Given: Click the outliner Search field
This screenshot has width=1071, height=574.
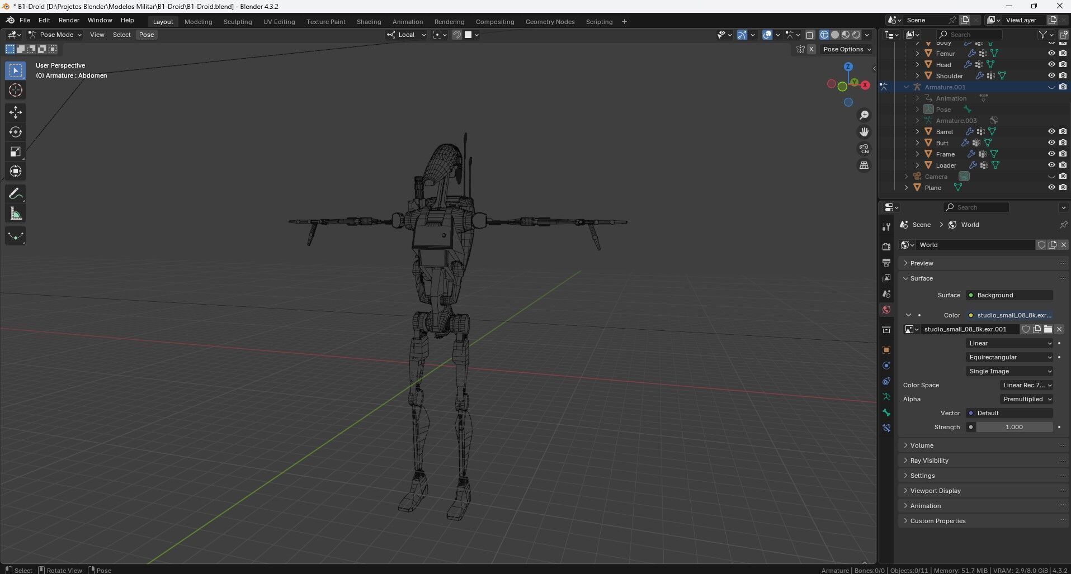Looking at the screenshot, I should click(x=970, y=35).
